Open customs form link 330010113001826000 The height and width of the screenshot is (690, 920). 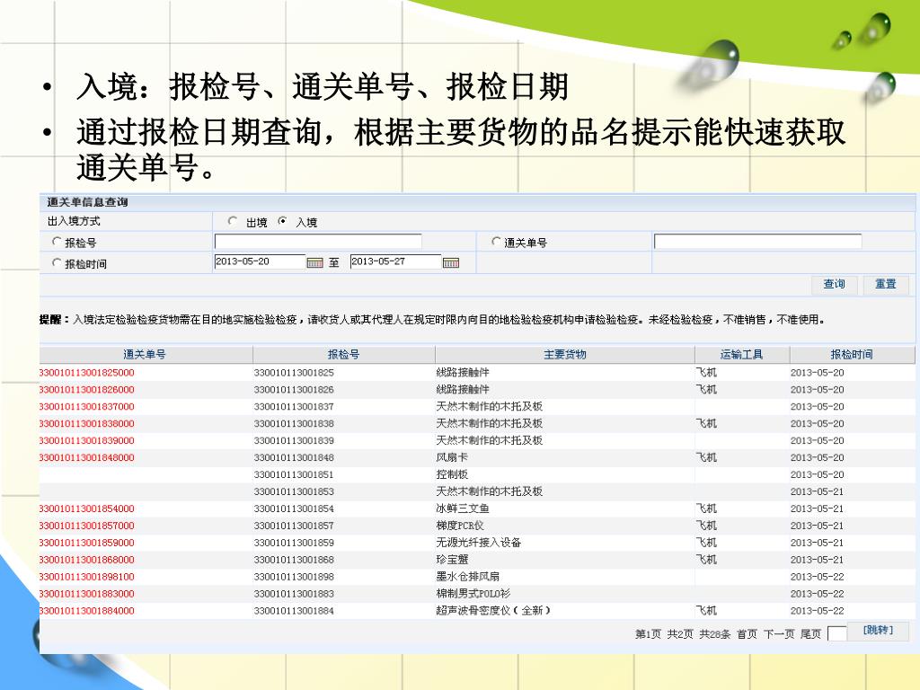click(87, 390)
